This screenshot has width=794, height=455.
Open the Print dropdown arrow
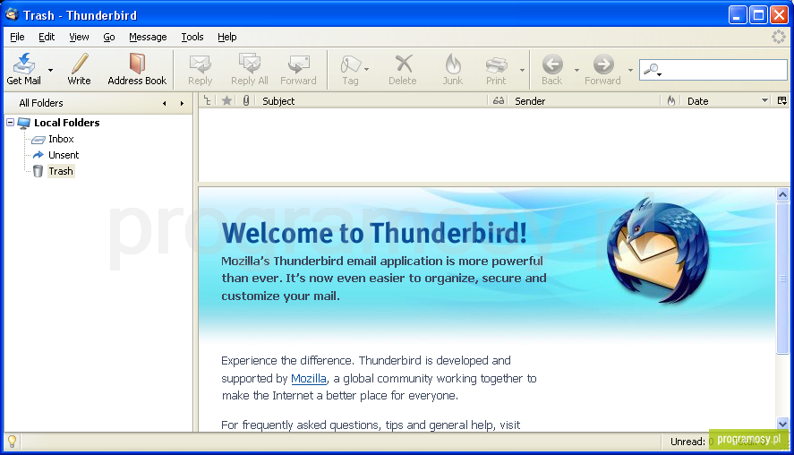[522, 70]
